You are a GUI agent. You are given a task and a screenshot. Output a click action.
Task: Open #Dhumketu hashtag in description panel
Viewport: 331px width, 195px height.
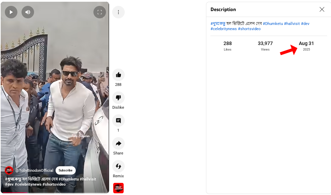click(x=272, y=24)
